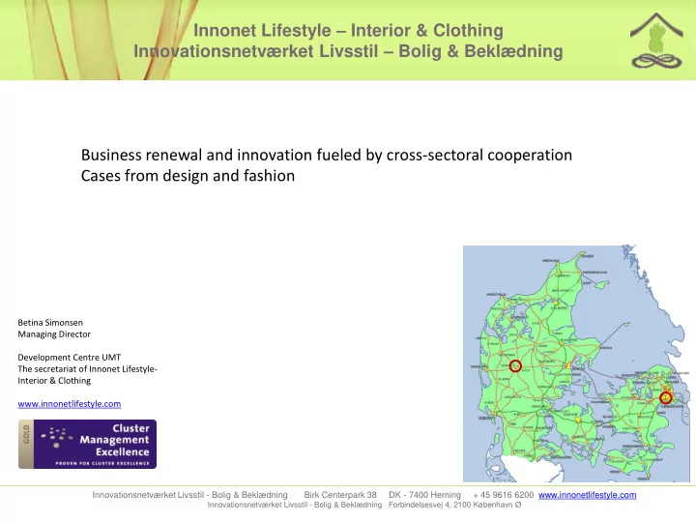Click the 'Managing Director' text

click(x=54, y=334)
